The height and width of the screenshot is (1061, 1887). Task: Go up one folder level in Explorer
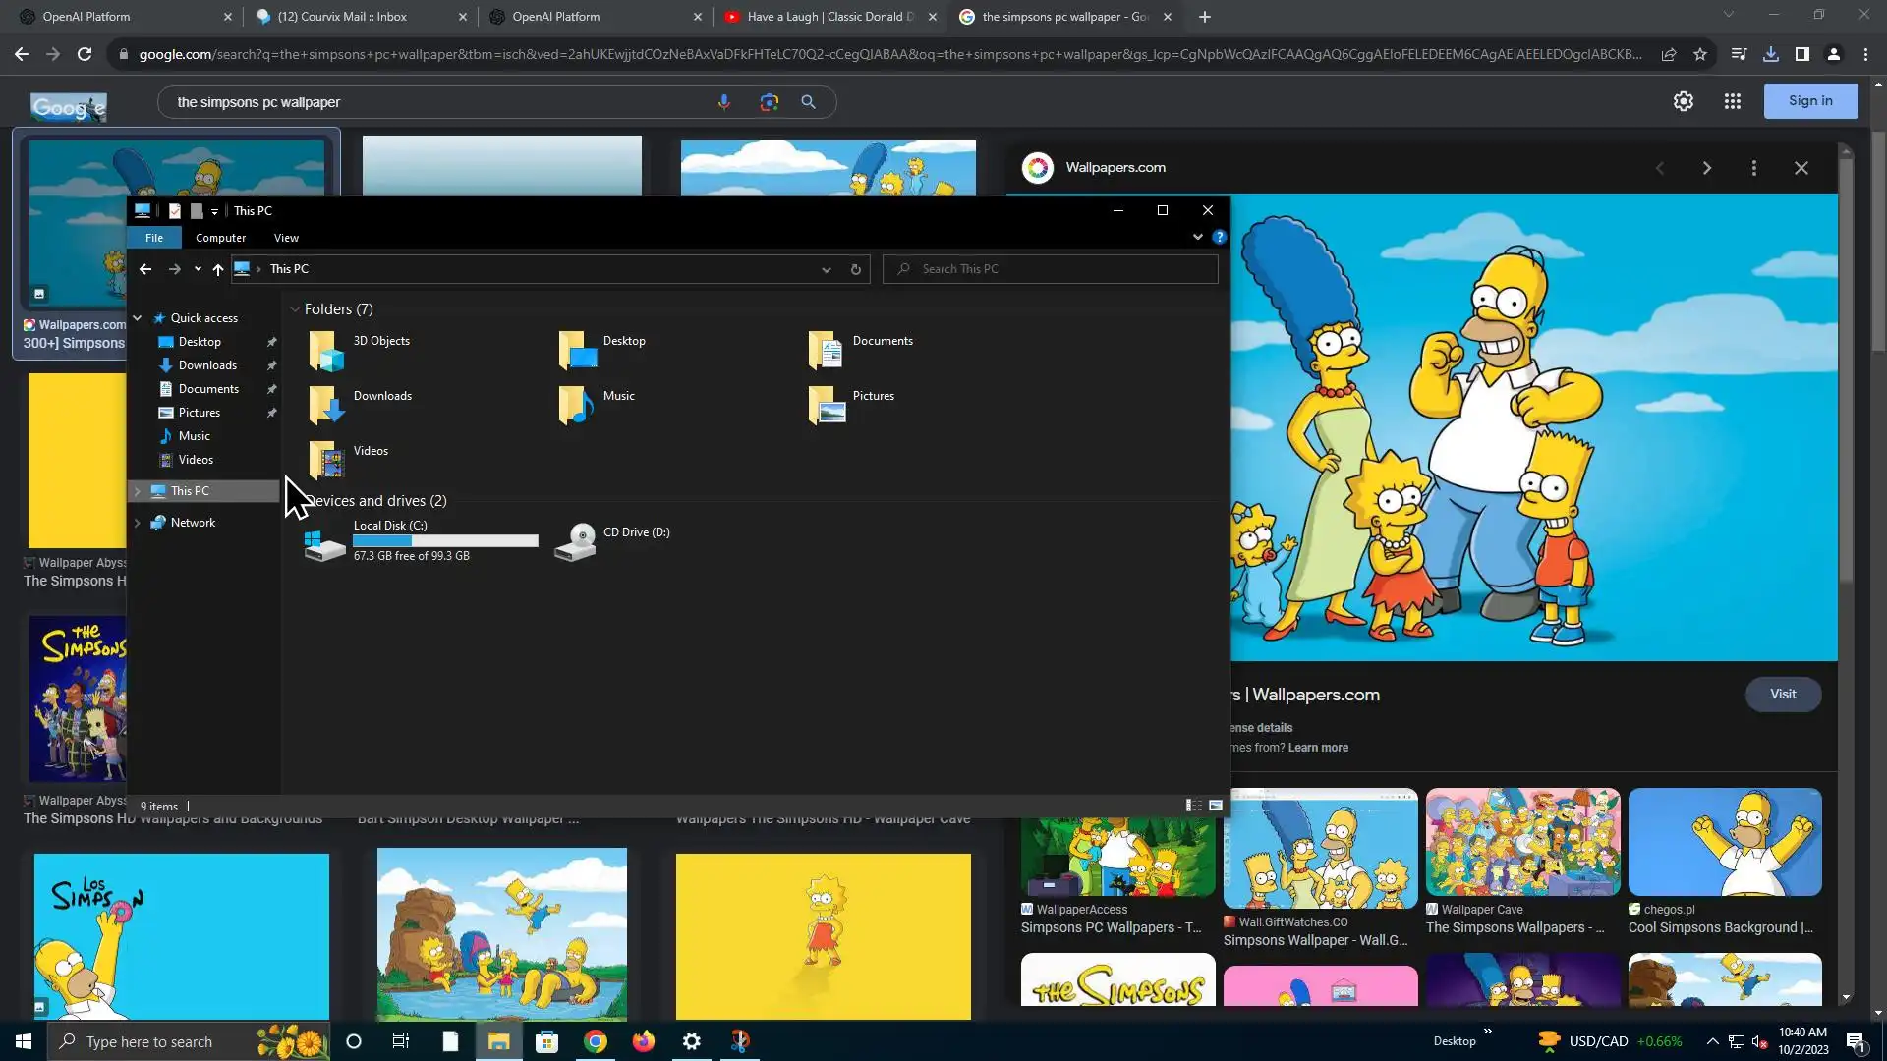point(218,269)
